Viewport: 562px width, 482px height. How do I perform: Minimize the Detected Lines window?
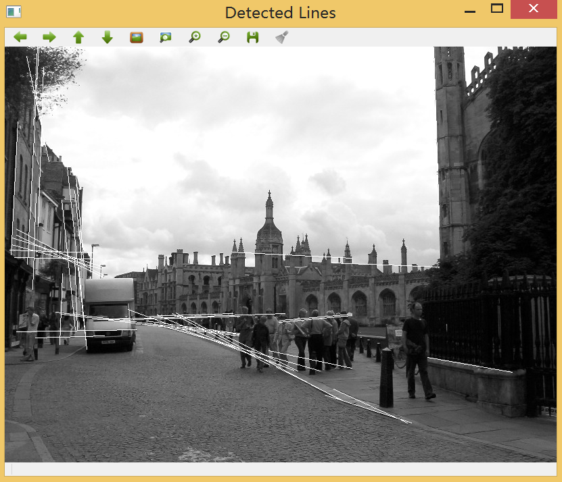[470, 11]
